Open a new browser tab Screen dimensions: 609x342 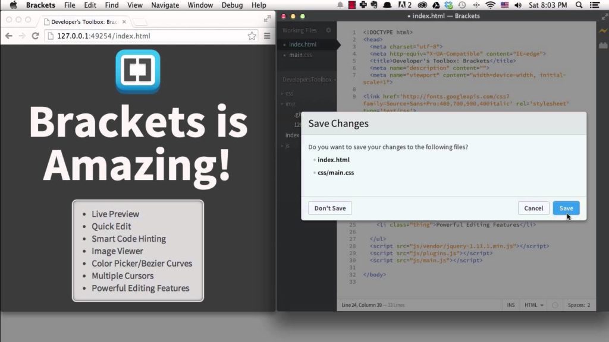tap(140, 22)
